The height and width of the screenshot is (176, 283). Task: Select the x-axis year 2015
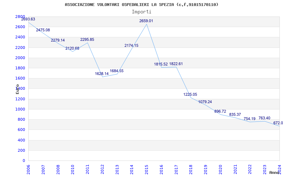tap(147, 170)
